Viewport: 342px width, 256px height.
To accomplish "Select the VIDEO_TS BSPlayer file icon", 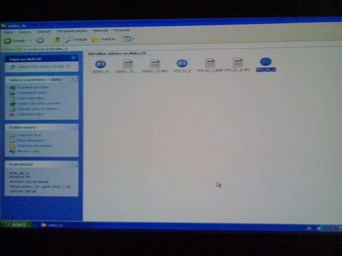I will 101,64.
